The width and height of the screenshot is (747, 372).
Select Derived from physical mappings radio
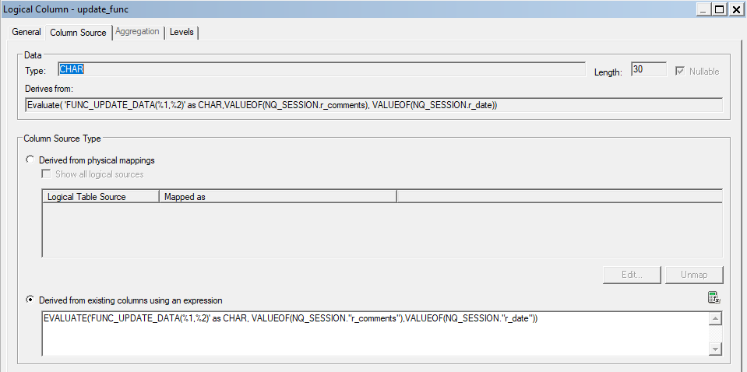pos(30,160)
